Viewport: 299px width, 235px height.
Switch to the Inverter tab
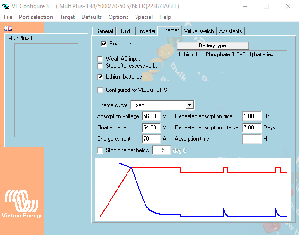point(147,31)
